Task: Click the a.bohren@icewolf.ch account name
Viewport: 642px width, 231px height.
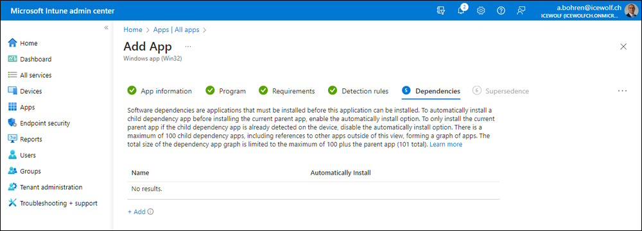Action: tap(589, 8)
